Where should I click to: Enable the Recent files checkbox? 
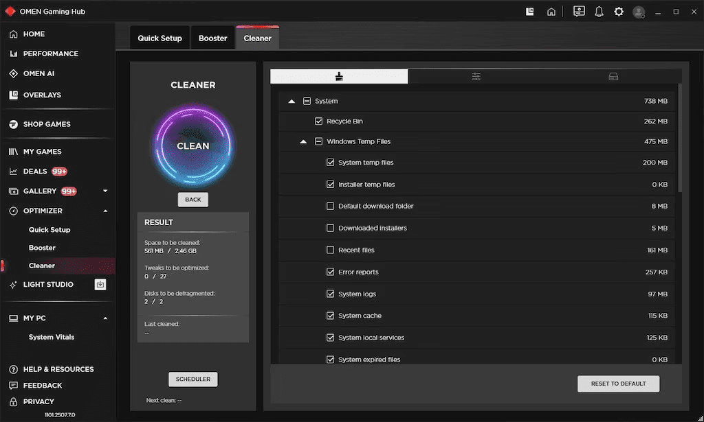[x=331, y=250]
